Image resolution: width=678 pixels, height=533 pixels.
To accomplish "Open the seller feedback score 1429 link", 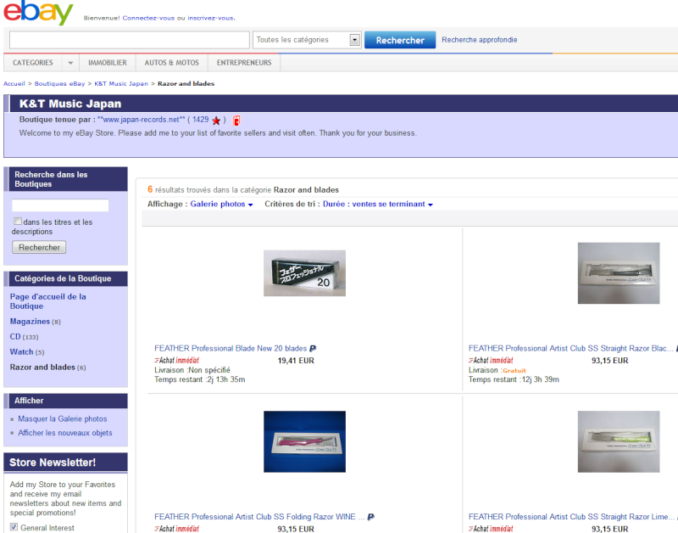I will click(x=201, y=120).
